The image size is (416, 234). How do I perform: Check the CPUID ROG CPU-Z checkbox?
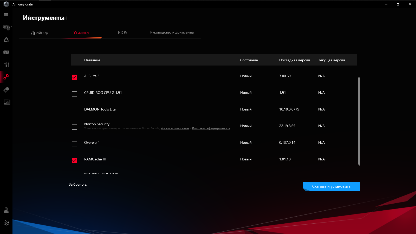pyautogui.click(x=74, y=94)
